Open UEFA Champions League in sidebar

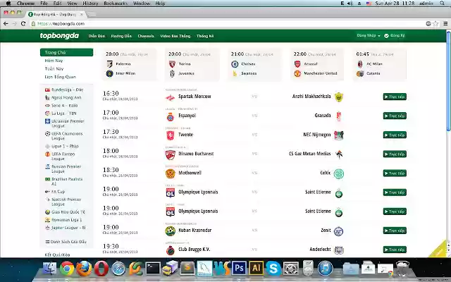coord(64,136)
